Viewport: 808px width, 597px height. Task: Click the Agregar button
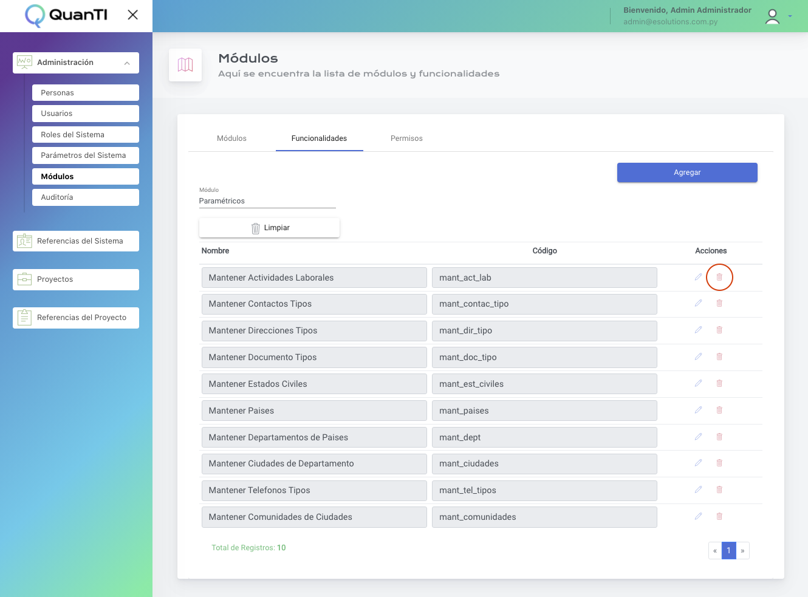tap(687, 172)
